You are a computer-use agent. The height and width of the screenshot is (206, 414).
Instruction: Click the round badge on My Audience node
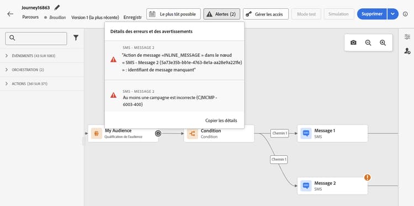tap(158, 133)
